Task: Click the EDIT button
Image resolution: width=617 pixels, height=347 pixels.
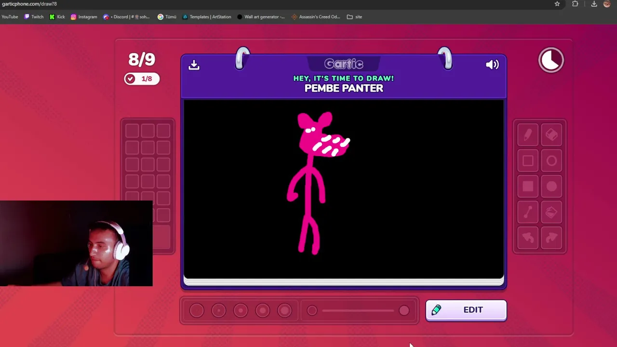Action: (x=466, y=310)
